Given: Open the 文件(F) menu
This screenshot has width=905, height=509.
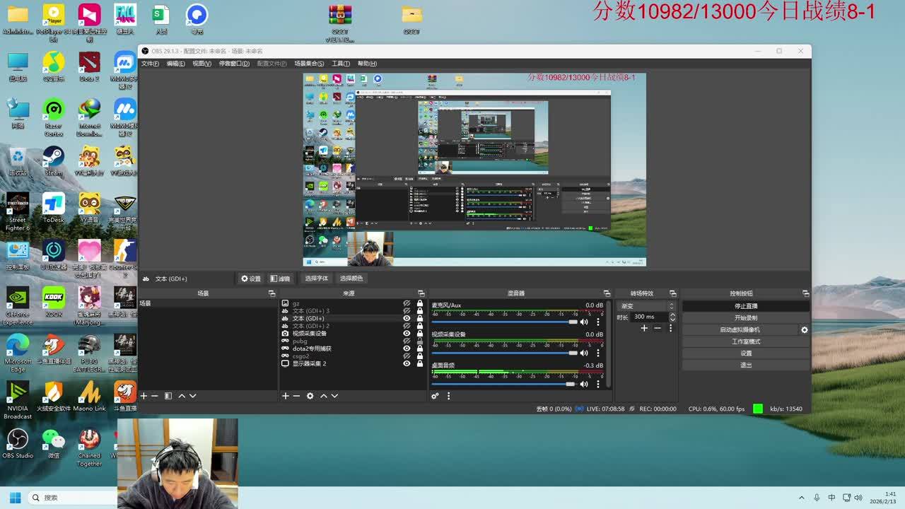Looking at the screenshot, I should [150, 64].
